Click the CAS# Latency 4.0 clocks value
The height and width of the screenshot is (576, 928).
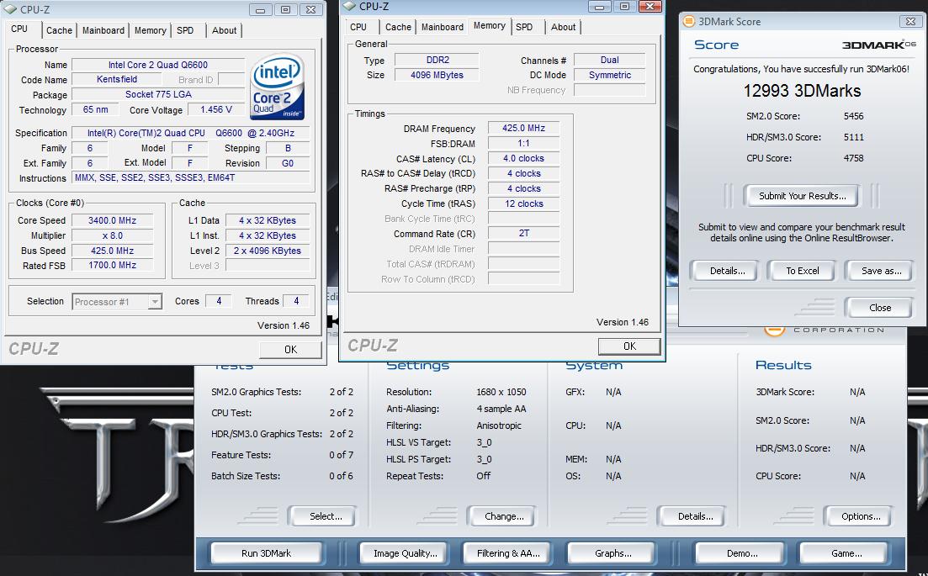[x=524, y=158]
